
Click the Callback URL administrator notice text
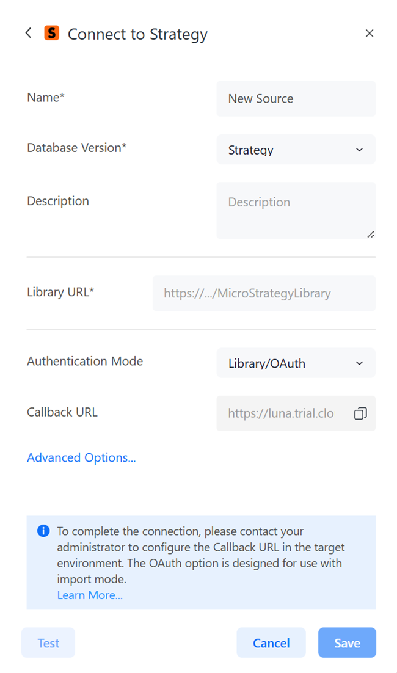[x=199, y=555]
